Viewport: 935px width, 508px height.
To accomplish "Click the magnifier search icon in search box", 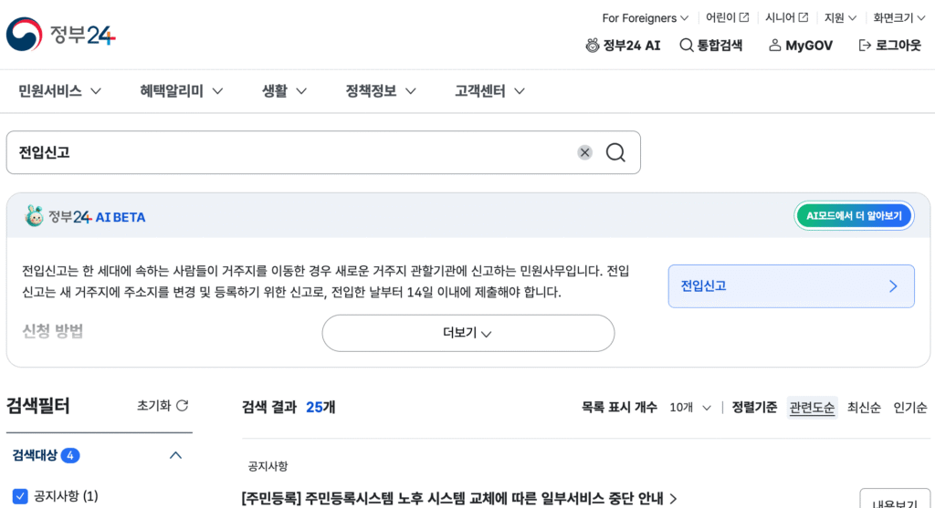I will click(x=615, y=152).
